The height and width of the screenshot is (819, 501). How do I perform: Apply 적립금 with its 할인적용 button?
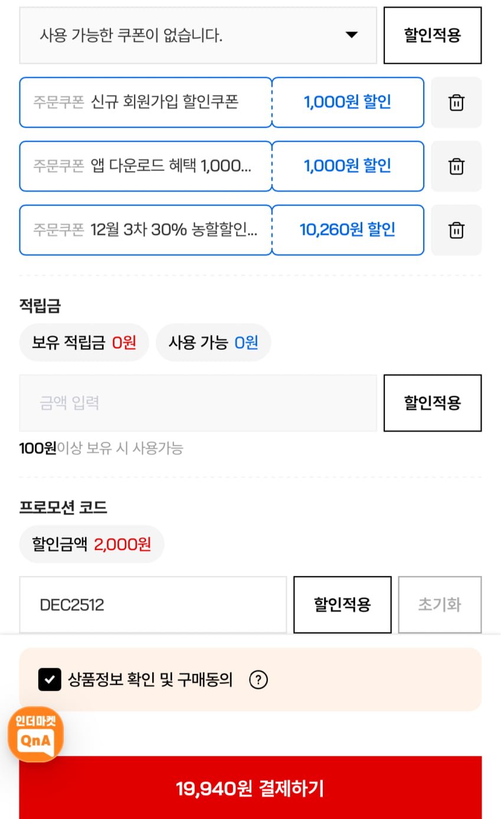[433, 403]
